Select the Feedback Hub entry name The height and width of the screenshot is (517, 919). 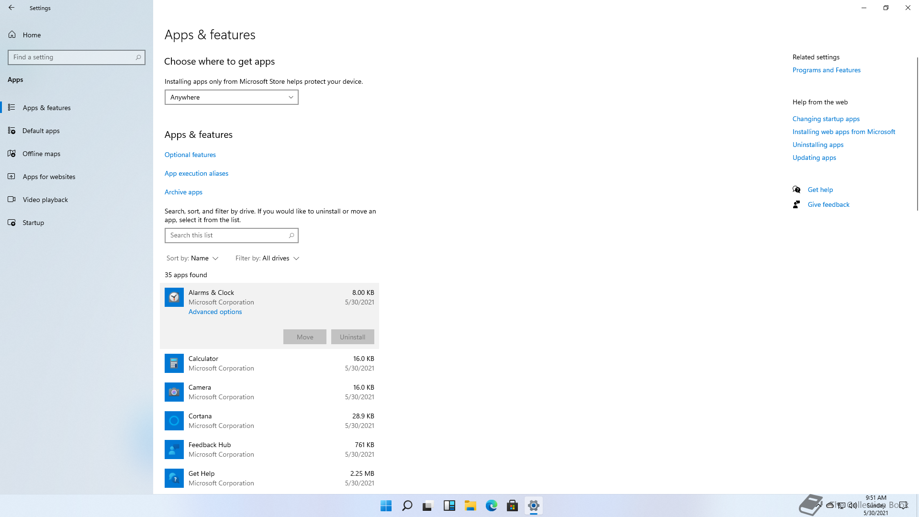pos(210,445)
